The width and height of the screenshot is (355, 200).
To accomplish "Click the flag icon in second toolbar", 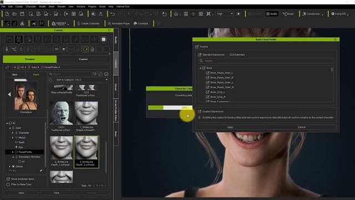I will (42, 23).
